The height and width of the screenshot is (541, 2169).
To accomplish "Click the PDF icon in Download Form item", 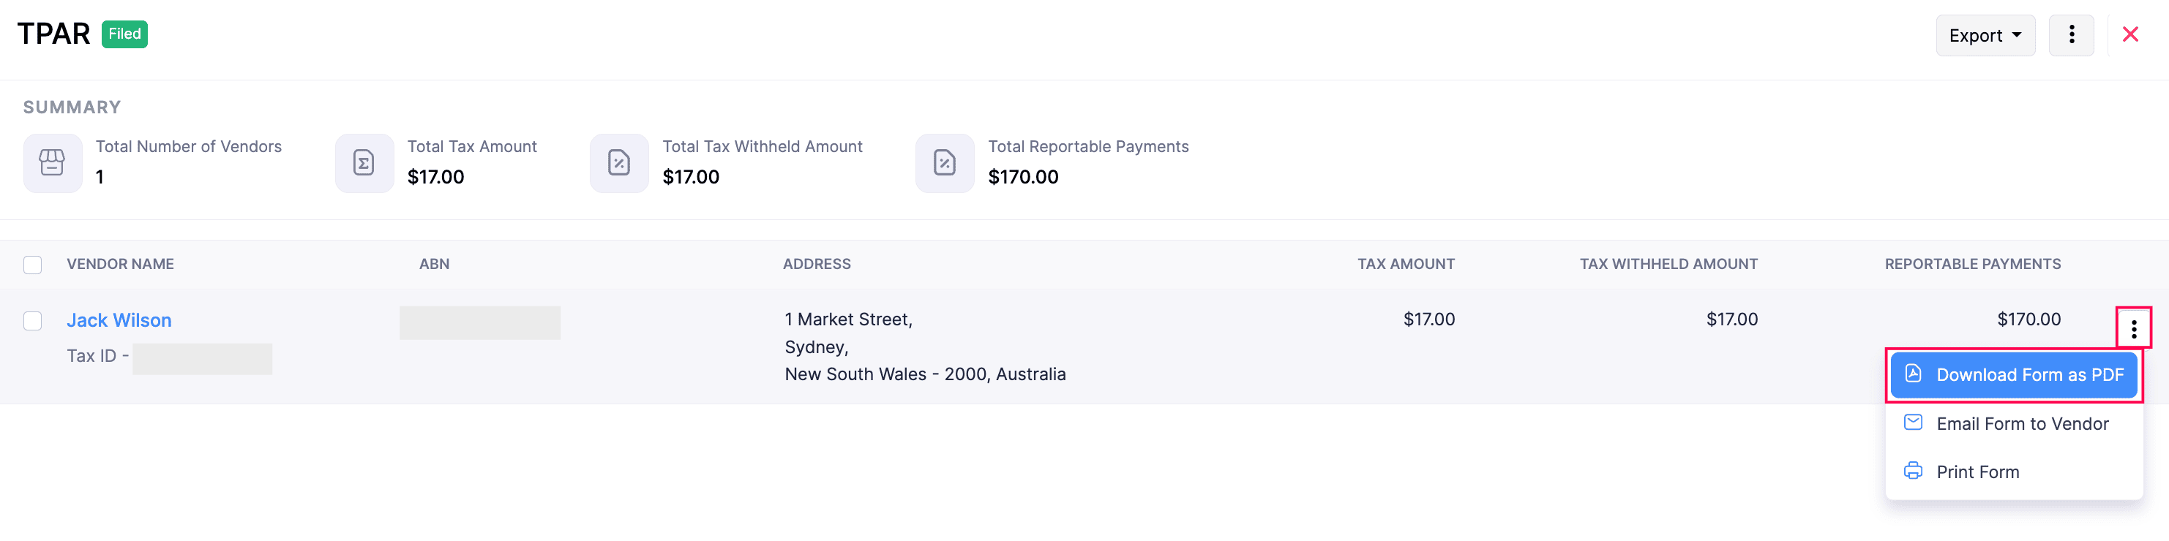I will [x=1913, y=374].
